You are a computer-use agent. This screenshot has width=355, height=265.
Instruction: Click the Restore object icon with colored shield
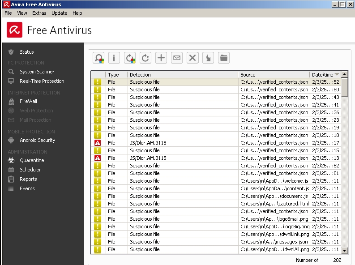click(130, 58)
